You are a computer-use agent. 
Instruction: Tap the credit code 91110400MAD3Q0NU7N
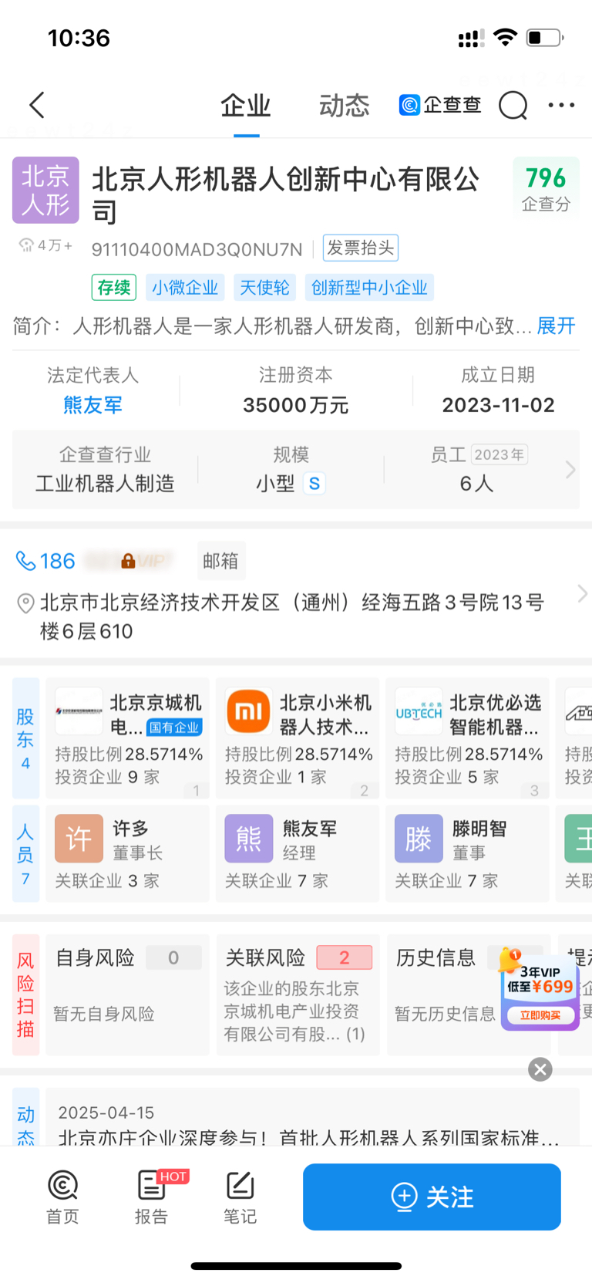click(197, 249)
